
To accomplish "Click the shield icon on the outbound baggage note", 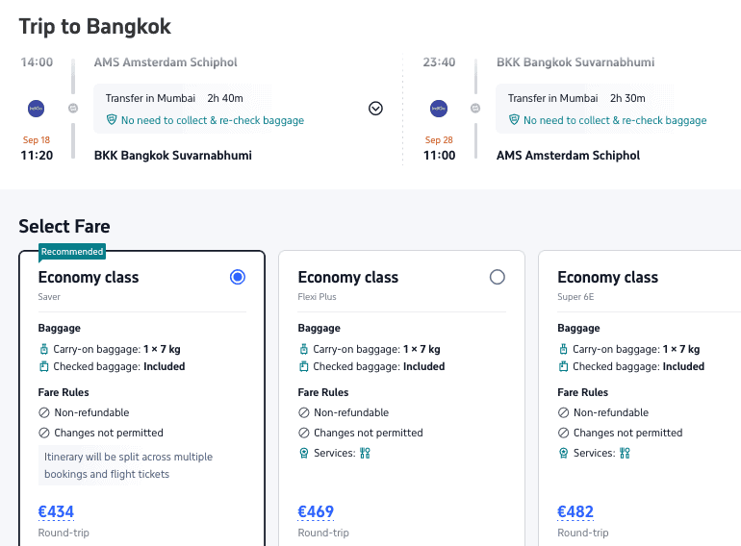I will click(112, 120).
